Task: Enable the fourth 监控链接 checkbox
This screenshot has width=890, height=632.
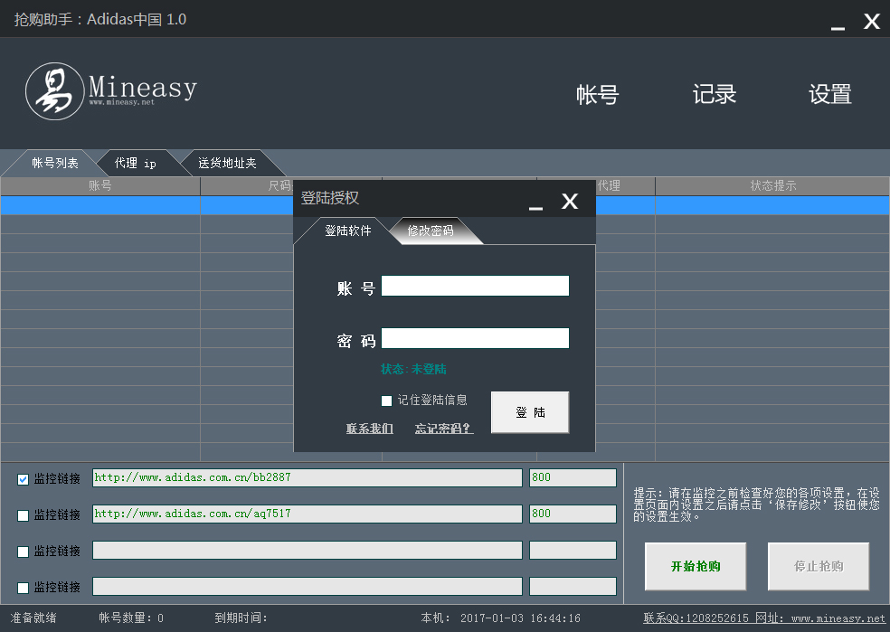Action: (22, 586)
